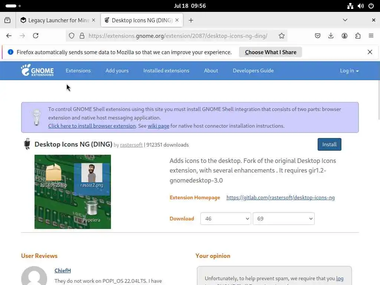
Task: Switch to the Legacy Launcher tab
Action: click(x=58, y=20)
